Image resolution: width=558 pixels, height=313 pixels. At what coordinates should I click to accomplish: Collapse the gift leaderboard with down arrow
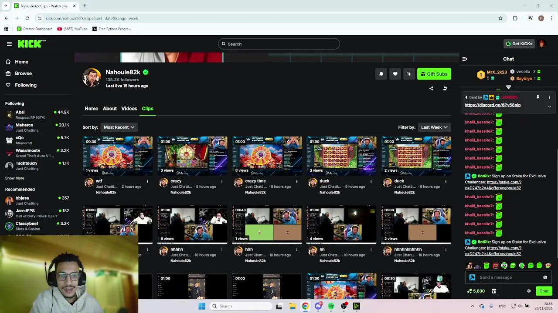[508, 87]
